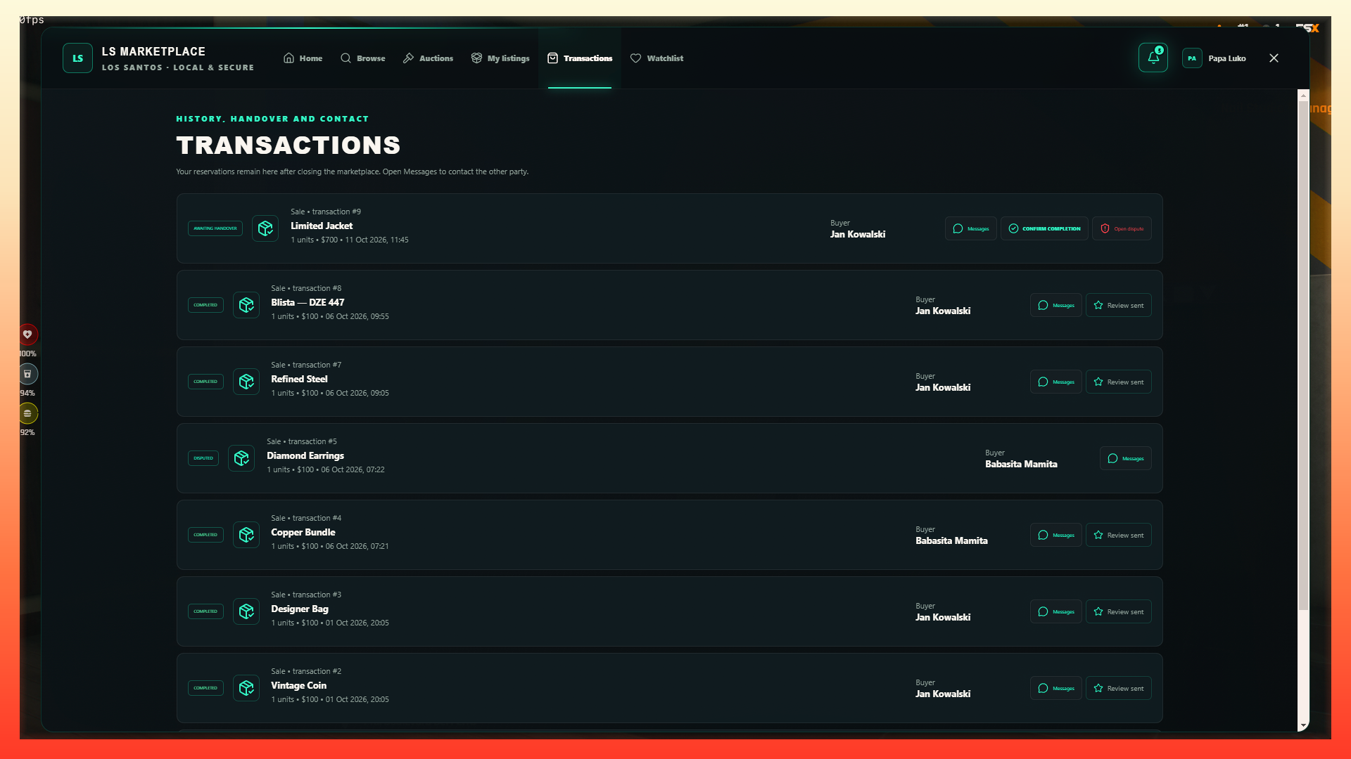Go to the Home tab
This screenshot has width=1351, height=759.
point(303,58)
